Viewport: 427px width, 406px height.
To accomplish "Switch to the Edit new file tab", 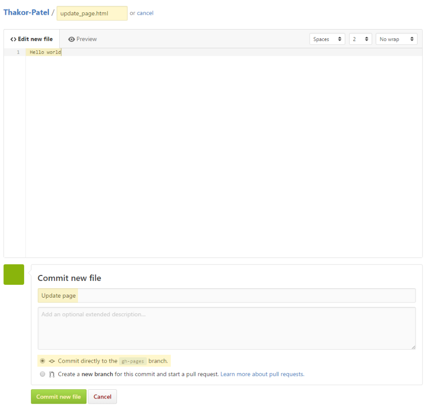I will pos(32,39).
